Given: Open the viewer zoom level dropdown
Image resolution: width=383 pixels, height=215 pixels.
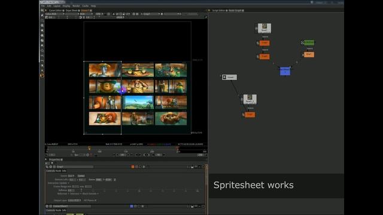Looking at the screenshot, I should coord(99,14).
